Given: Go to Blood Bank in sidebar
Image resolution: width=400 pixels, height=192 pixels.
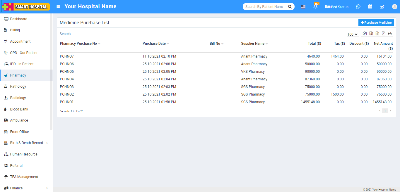Looking at the screenshot, I should (19, 109).
